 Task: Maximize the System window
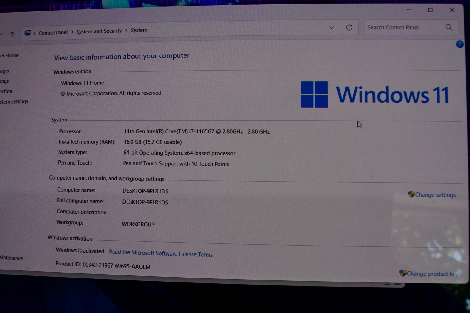pos(430,10)
